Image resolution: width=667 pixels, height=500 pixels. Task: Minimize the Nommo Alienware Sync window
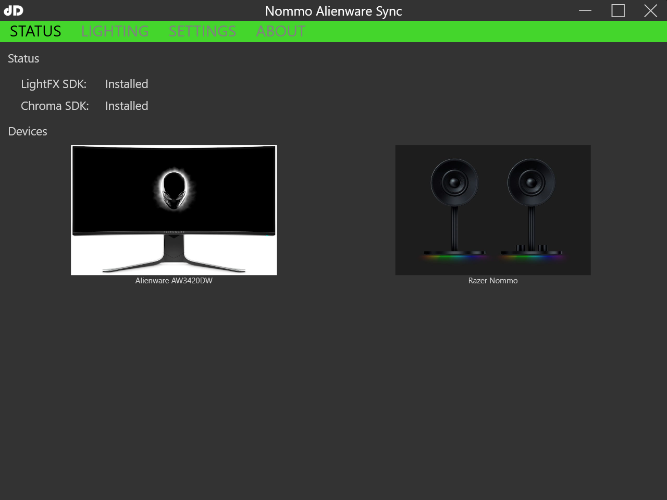pos(585,10)
